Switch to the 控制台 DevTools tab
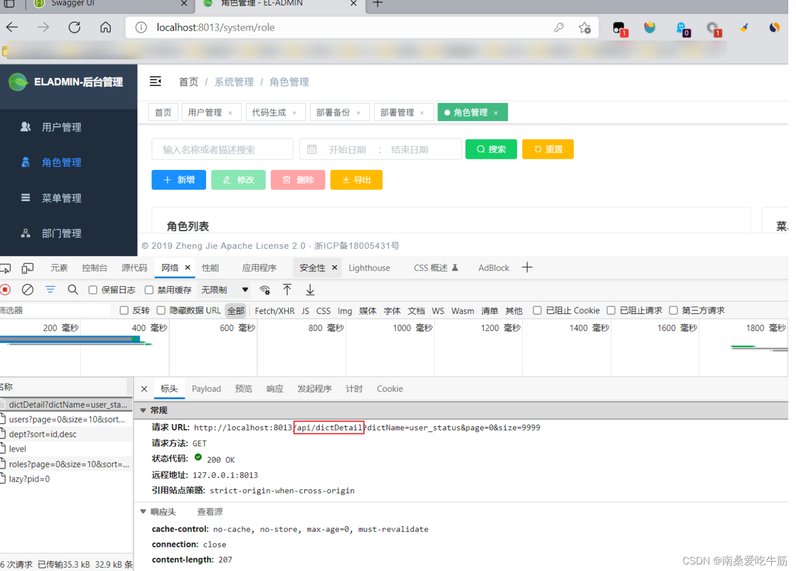The width and height of the screenshot is (796, 571). pyautogui.click(x=95, y=268)
